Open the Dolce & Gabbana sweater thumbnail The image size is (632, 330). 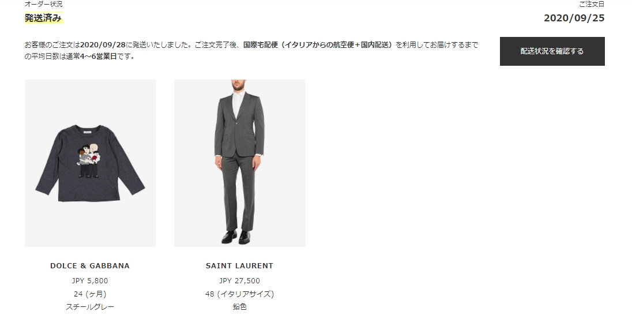[x=91, y=163]
